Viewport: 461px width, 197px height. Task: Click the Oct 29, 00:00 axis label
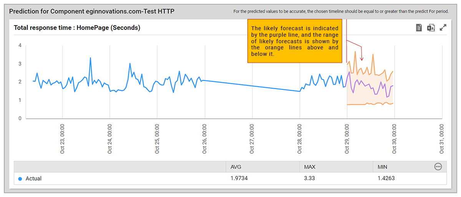pyautogui.click(x=347, y=139)
